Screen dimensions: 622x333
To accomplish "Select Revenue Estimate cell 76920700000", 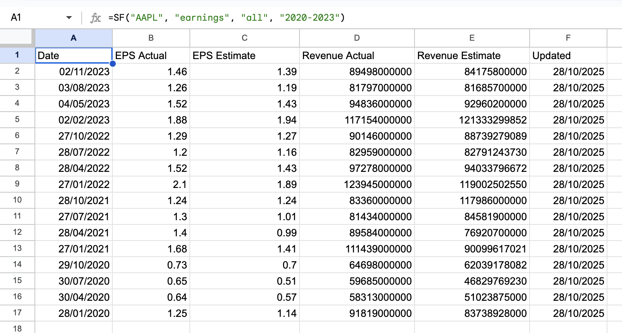I will [x=472, y=232].
